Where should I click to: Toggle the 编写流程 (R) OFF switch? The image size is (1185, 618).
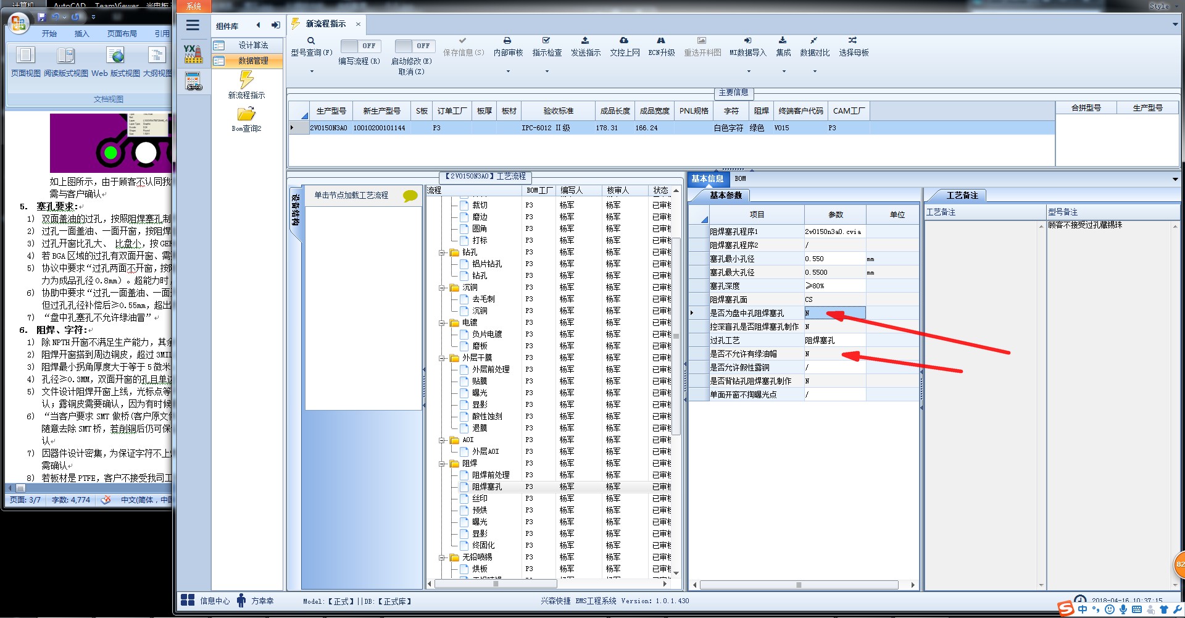pos(361,46)
